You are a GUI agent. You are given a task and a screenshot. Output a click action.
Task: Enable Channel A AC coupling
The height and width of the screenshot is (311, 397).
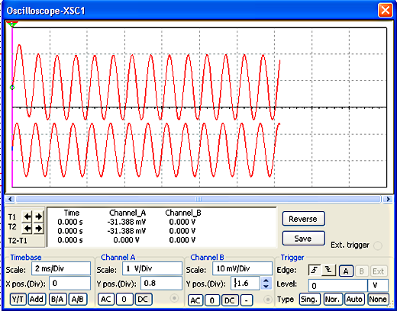pos(106,300)
